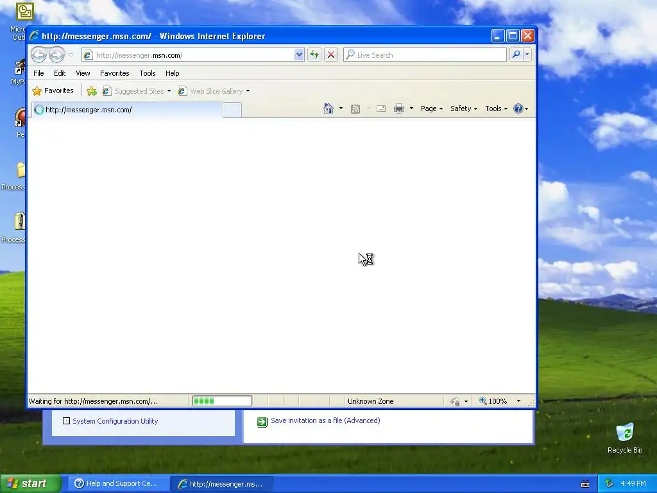Click the magnifier Search button
Screen dimensions: 657x493
(x=516, y=55)
